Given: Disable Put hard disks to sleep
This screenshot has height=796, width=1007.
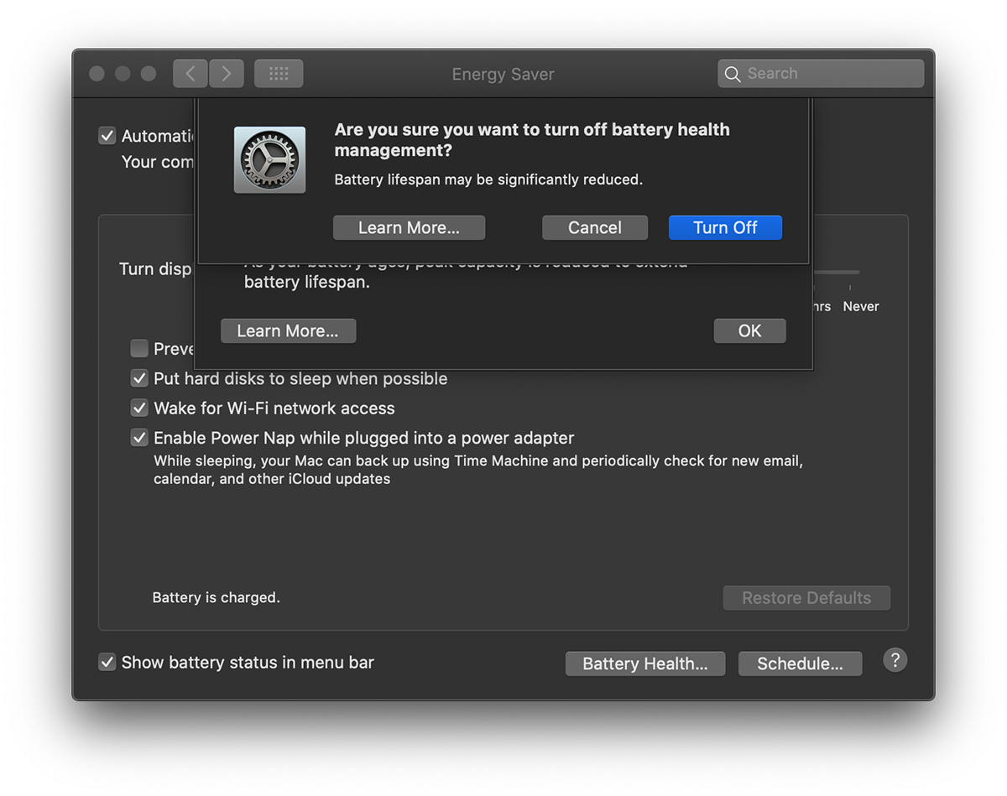Looking at the screenshot, I should (139, 378).
